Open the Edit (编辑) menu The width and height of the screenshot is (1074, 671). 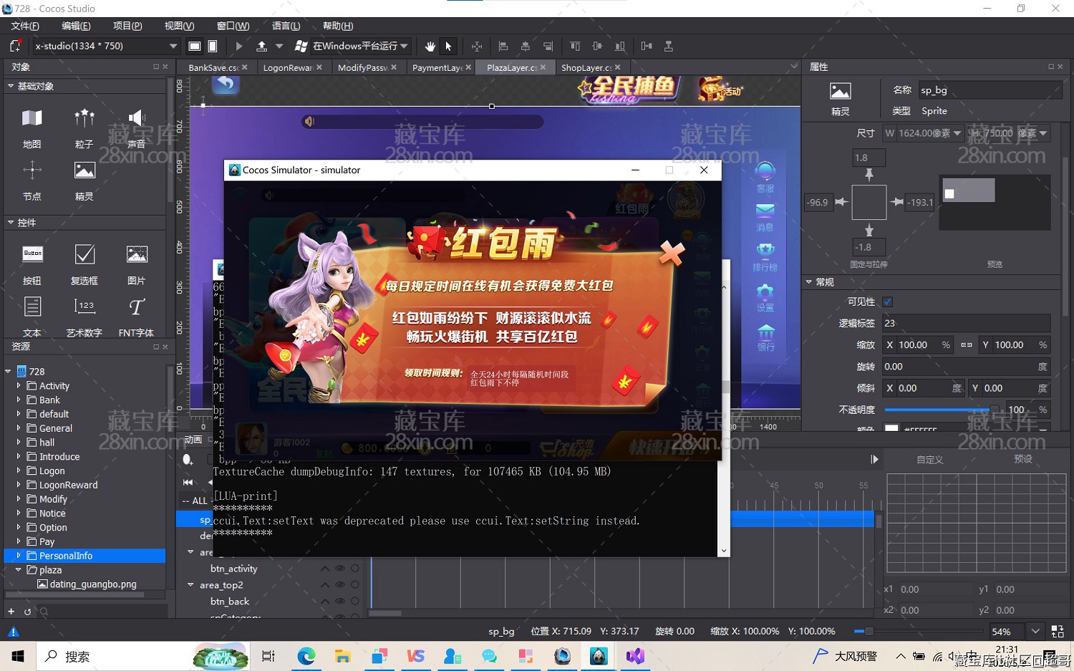tap(76, 26)
